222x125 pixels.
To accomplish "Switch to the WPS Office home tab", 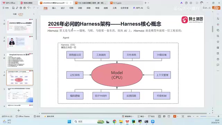I will (9, 3).
